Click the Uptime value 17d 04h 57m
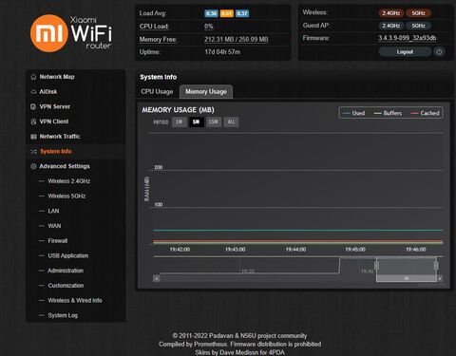 point(222,51)
